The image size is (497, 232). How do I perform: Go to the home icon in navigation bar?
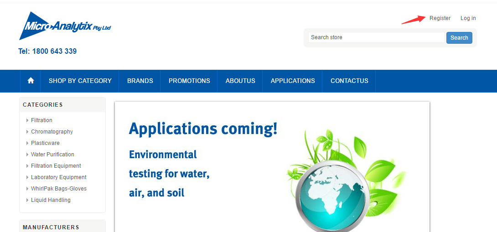tap(31, 81)
